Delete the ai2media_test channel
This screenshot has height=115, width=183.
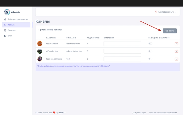click(176, 51)
